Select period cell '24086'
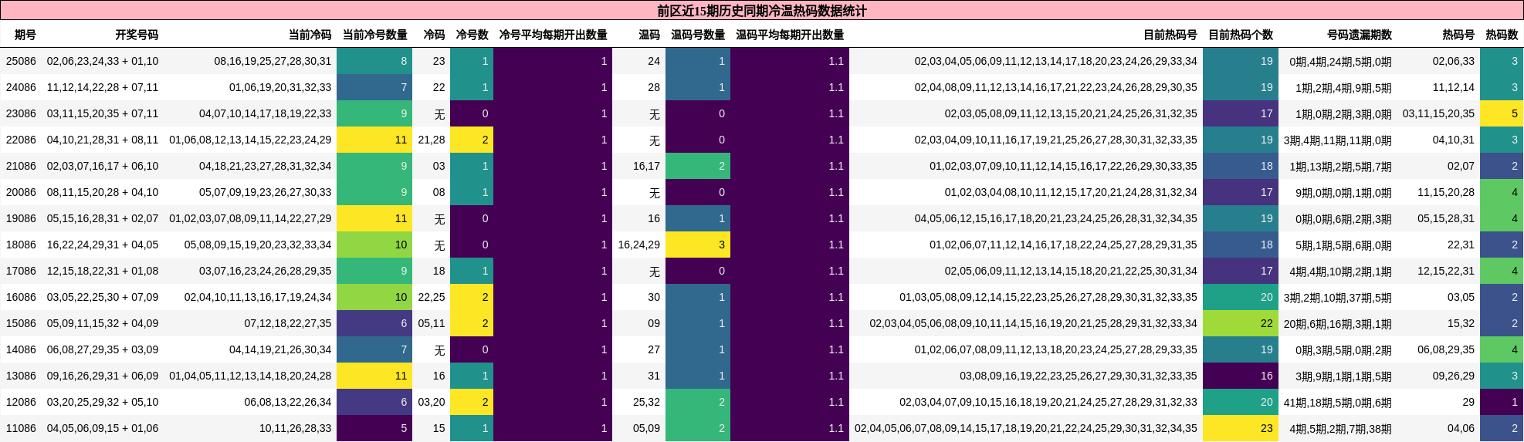Screen dimensions: 1524x442 pyautogui.click(x=21, y=87)
